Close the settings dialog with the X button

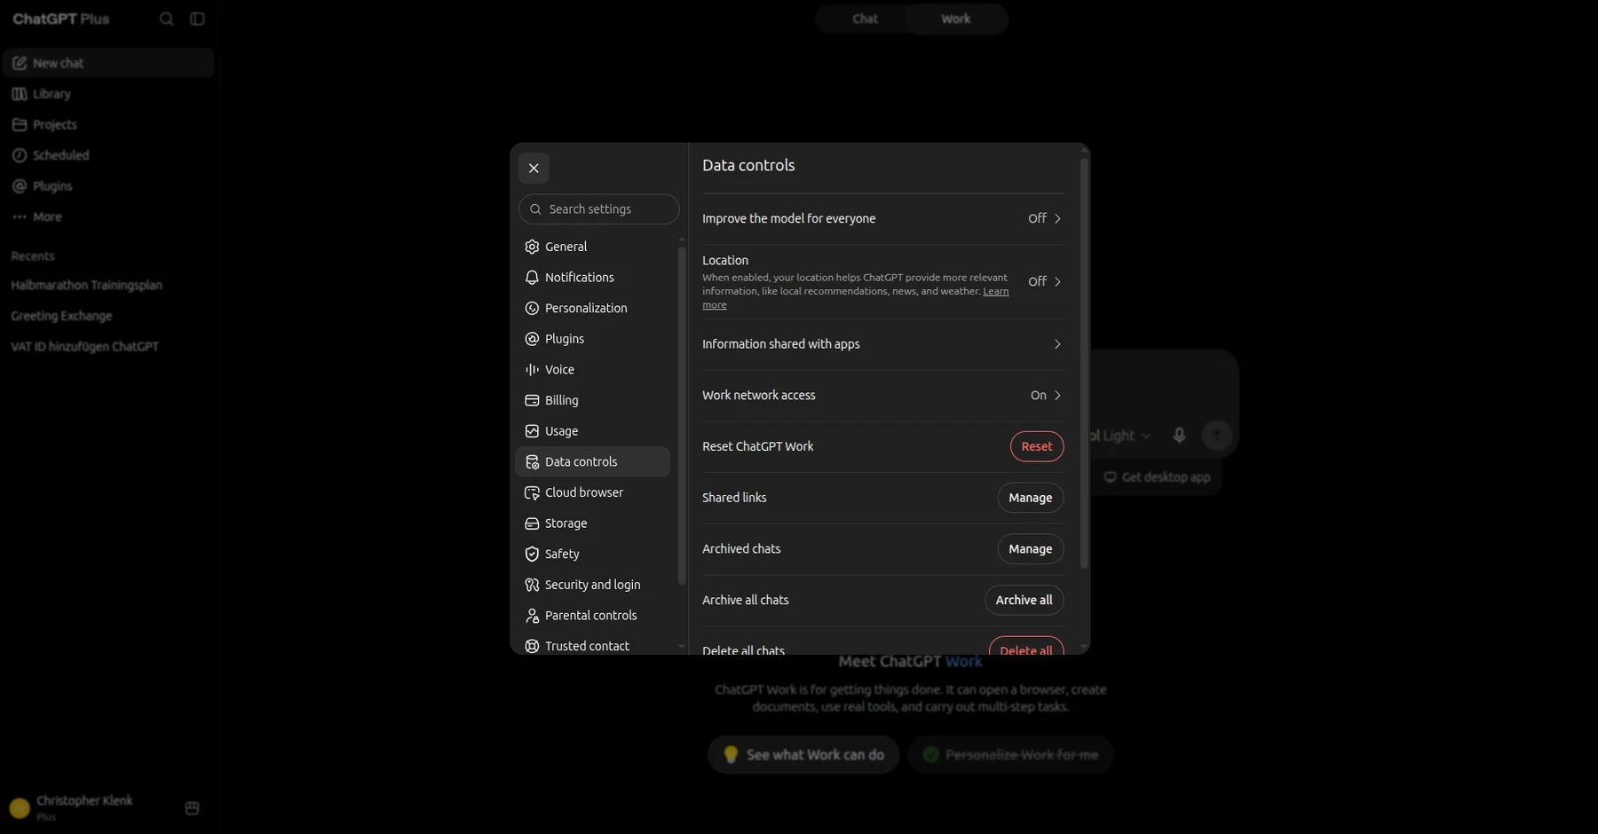point(534,168)
